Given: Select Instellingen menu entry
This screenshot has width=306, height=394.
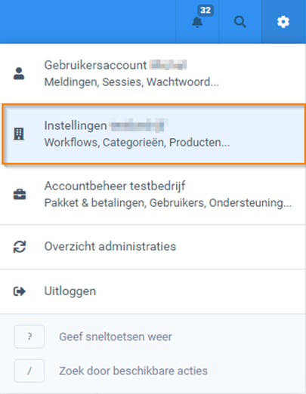Looking at the screenshot, I should coord(153,134).
